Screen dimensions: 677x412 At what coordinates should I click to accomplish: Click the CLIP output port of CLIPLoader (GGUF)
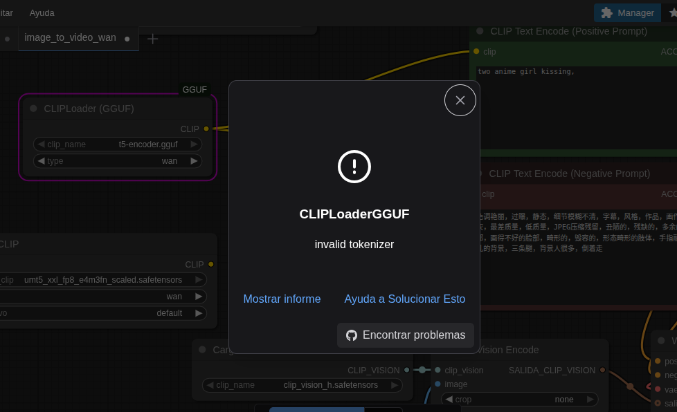(x=206, y=129)
